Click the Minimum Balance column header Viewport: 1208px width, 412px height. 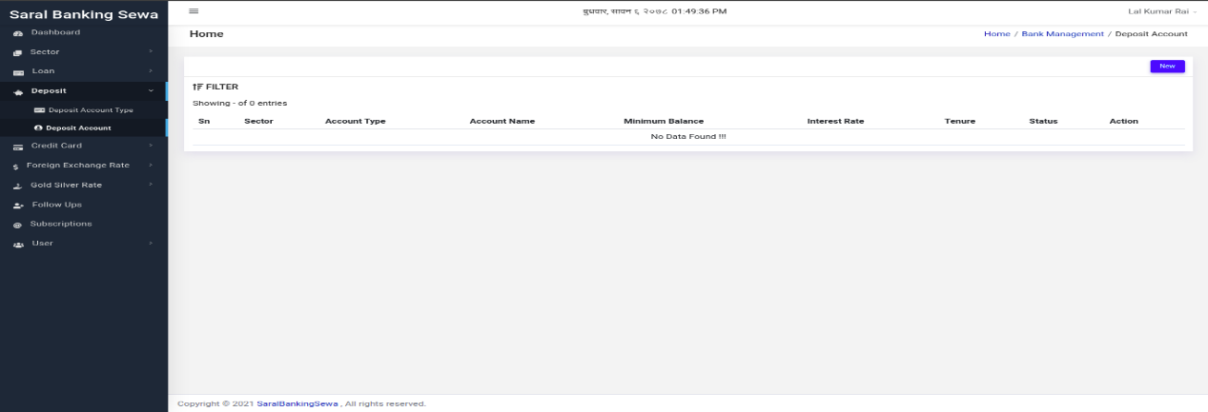[664, 122]
